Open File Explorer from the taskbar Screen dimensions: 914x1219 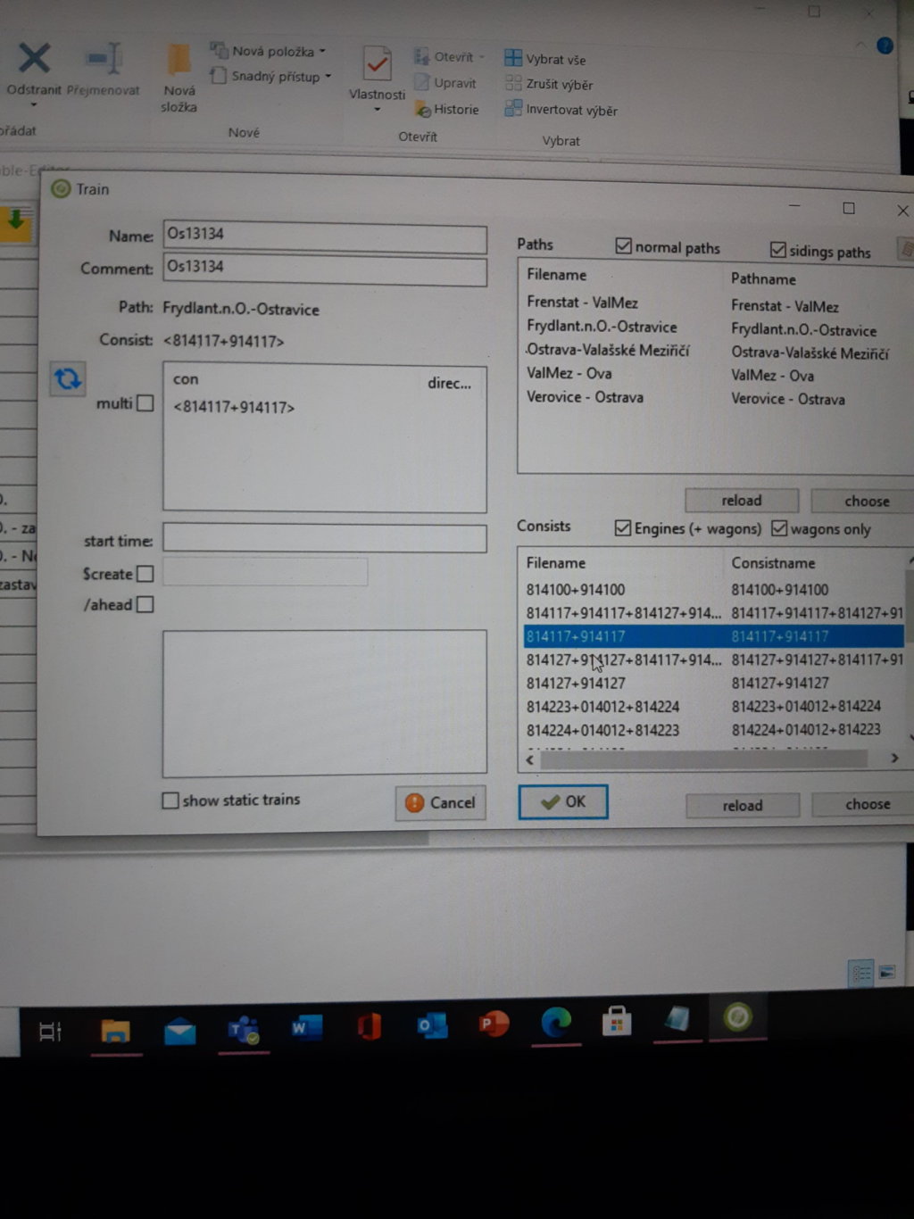[x=115, y=1030]
